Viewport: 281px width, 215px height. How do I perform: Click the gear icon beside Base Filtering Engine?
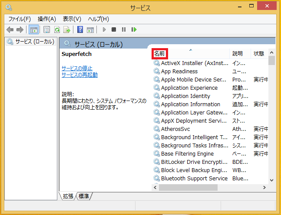(157, 153)
